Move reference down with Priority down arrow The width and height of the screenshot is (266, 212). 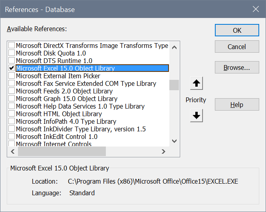197,116
